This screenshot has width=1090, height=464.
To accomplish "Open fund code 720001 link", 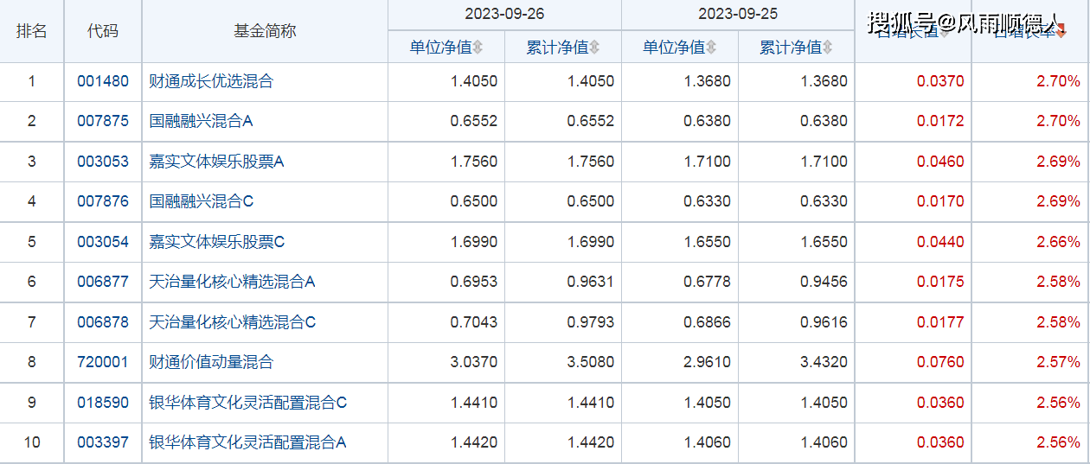I will (x=102, y=362).
